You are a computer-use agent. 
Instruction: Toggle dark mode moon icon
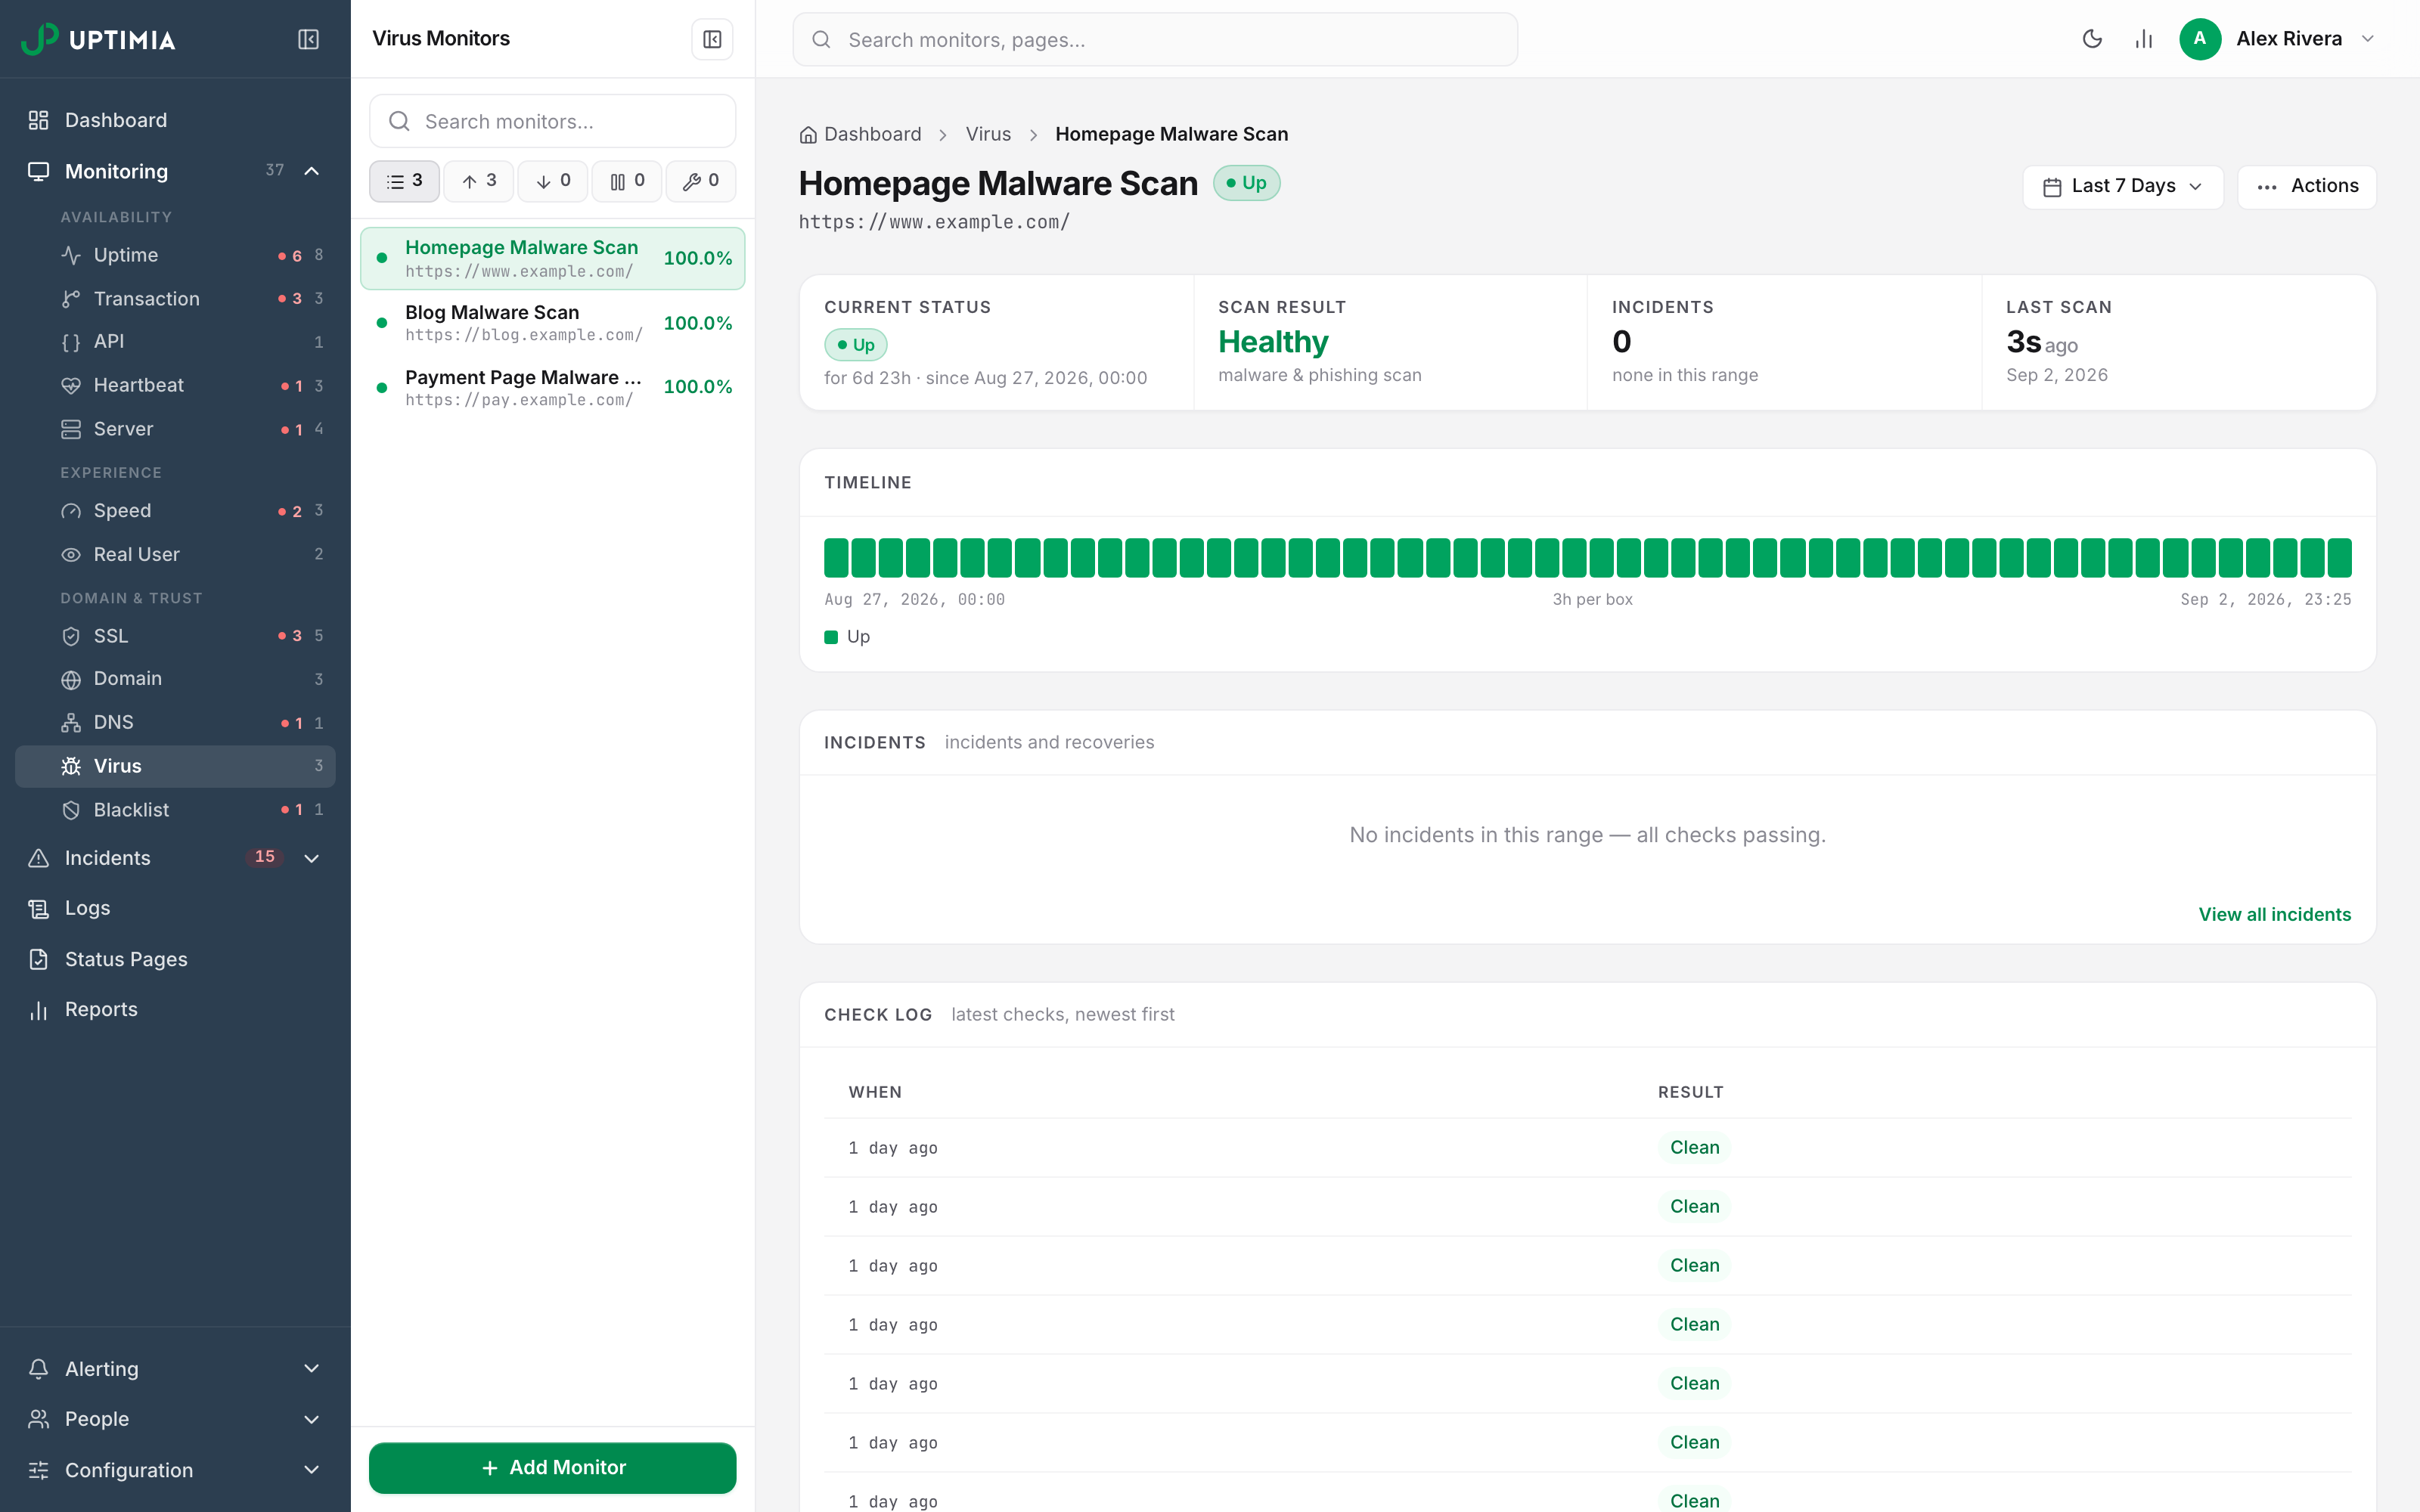2092,39
